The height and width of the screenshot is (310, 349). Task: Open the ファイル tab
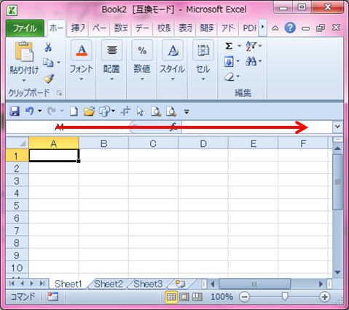tap(25, 28)
